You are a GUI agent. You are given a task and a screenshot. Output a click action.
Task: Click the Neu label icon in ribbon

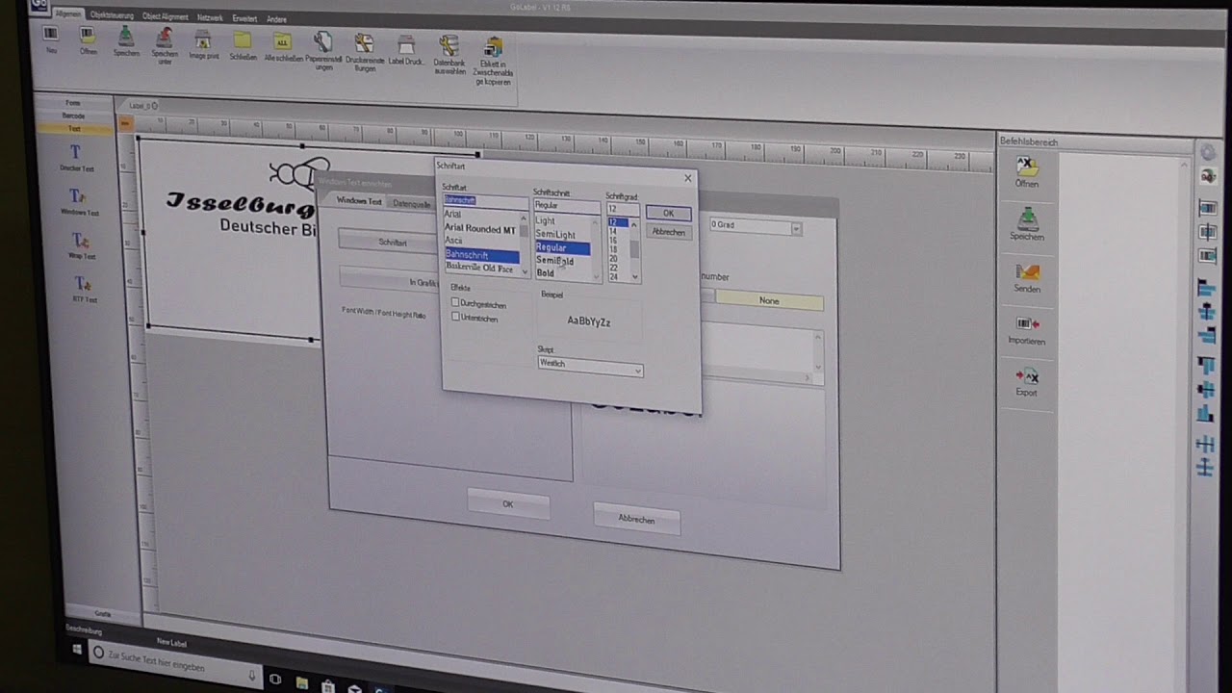point(51,35)
